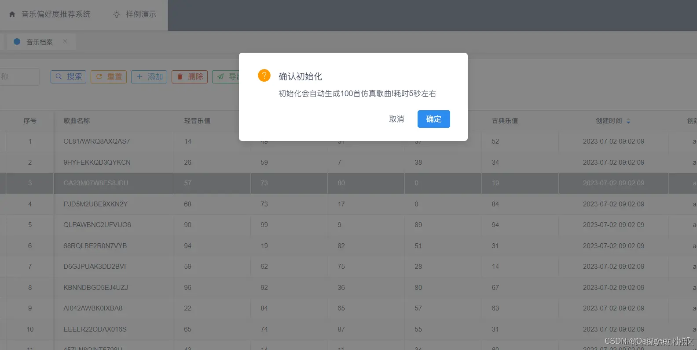Click the plus icon in 添加 button
Image resolution: width=697 pixels, height=350 pixels.
point(139,76)
